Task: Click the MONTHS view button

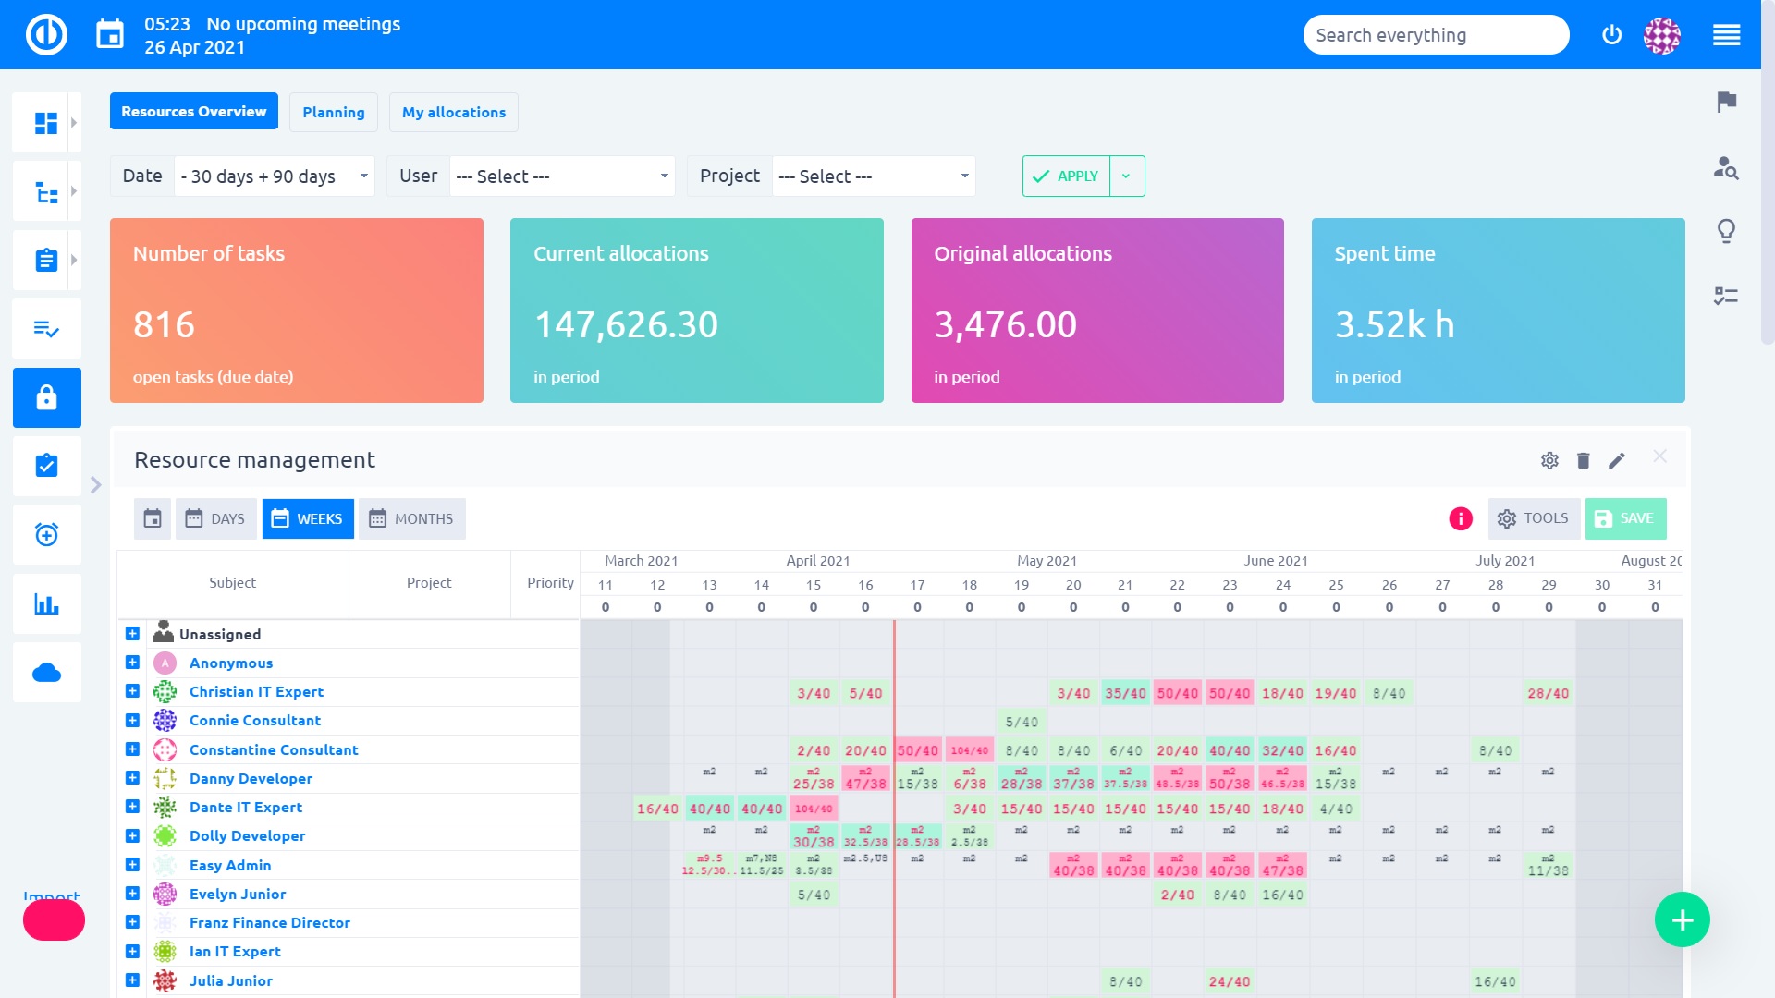Action: 412,517
